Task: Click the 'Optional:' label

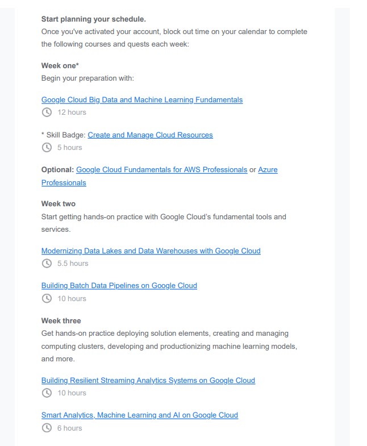Action: tap(57, 170)
